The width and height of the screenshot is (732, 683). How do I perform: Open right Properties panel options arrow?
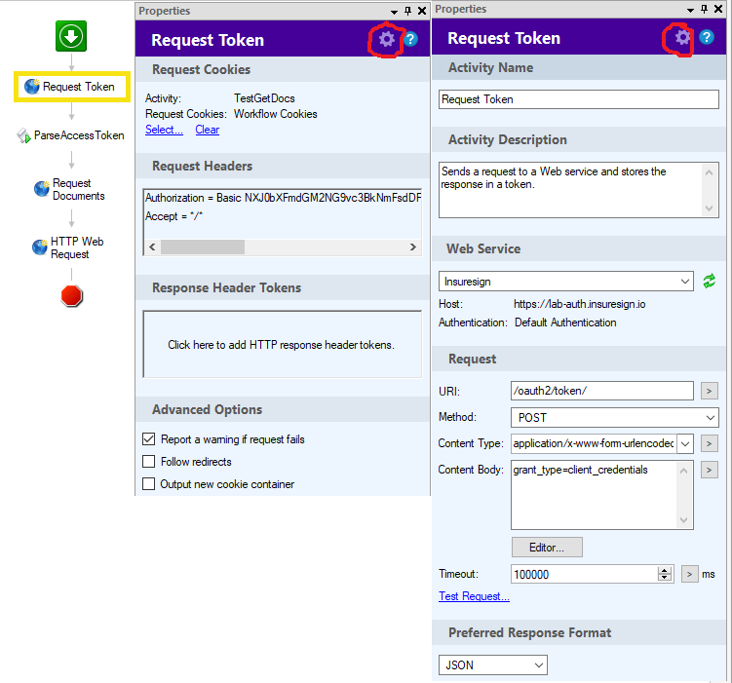[x=690, y=10]
